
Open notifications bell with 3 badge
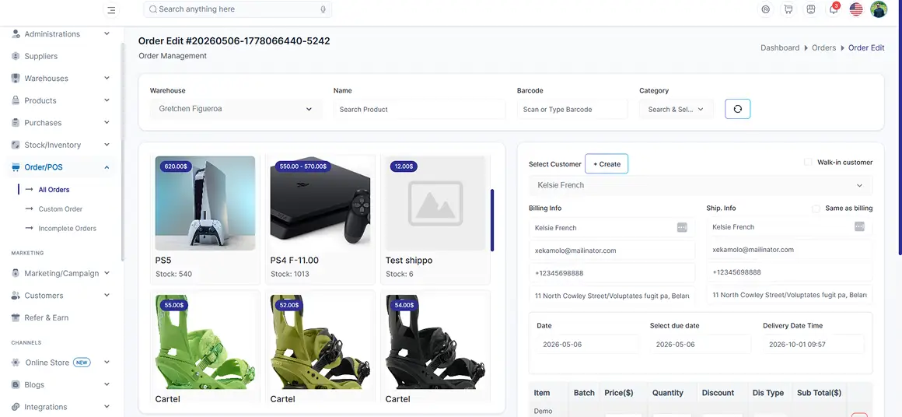(x=833, y=9)
